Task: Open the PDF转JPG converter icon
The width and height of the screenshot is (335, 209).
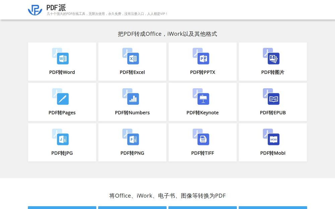Action: click(x=60, y=137)
